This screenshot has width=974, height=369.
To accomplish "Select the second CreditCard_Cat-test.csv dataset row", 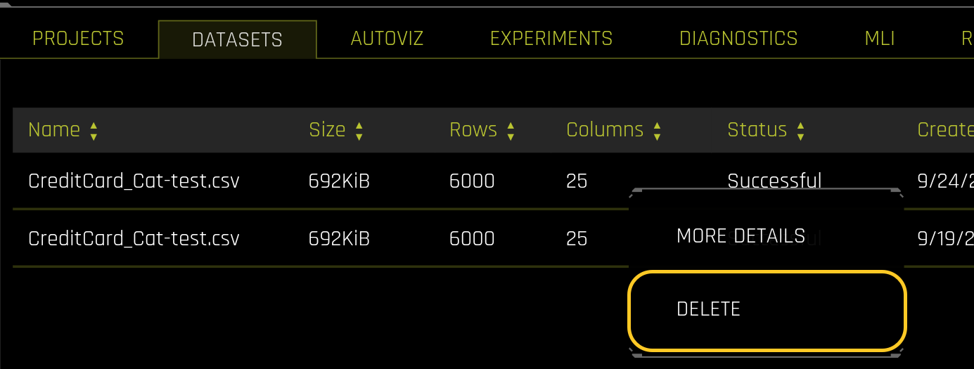I will pyautogui.click(x=134, y=239).
